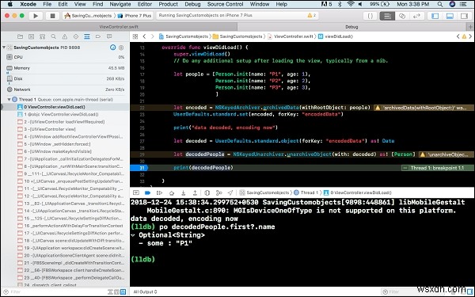Expand the Optional<String> output disclosure
This screenshot has height=297, width=475.
point(133,235)
